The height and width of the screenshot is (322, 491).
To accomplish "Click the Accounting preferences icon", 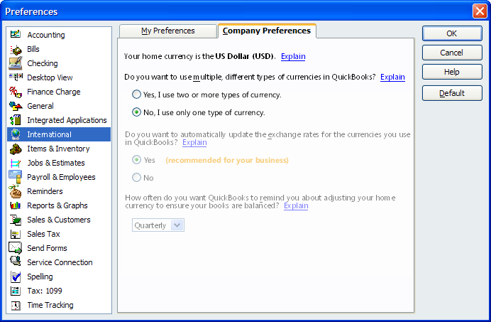I will (16, 34).
